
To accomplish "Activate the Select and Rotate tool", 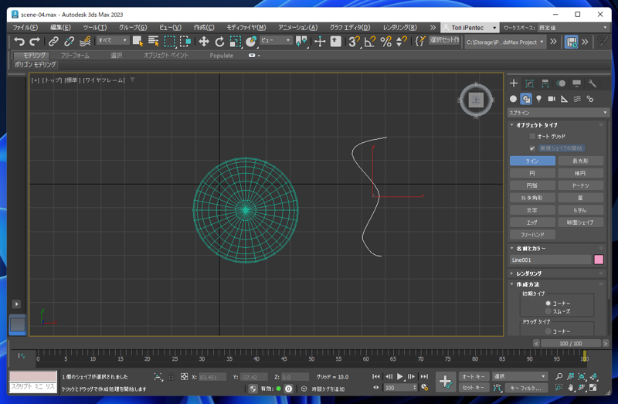I will coord(219,42).
